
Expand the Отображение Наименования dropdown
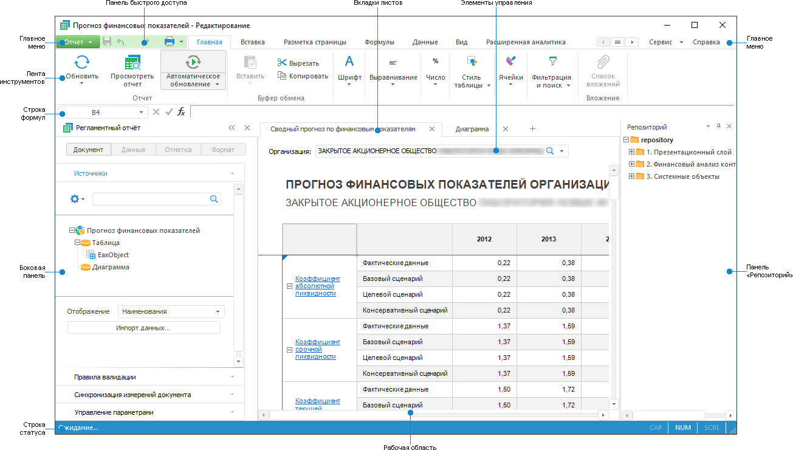click(x=171, y=311)
